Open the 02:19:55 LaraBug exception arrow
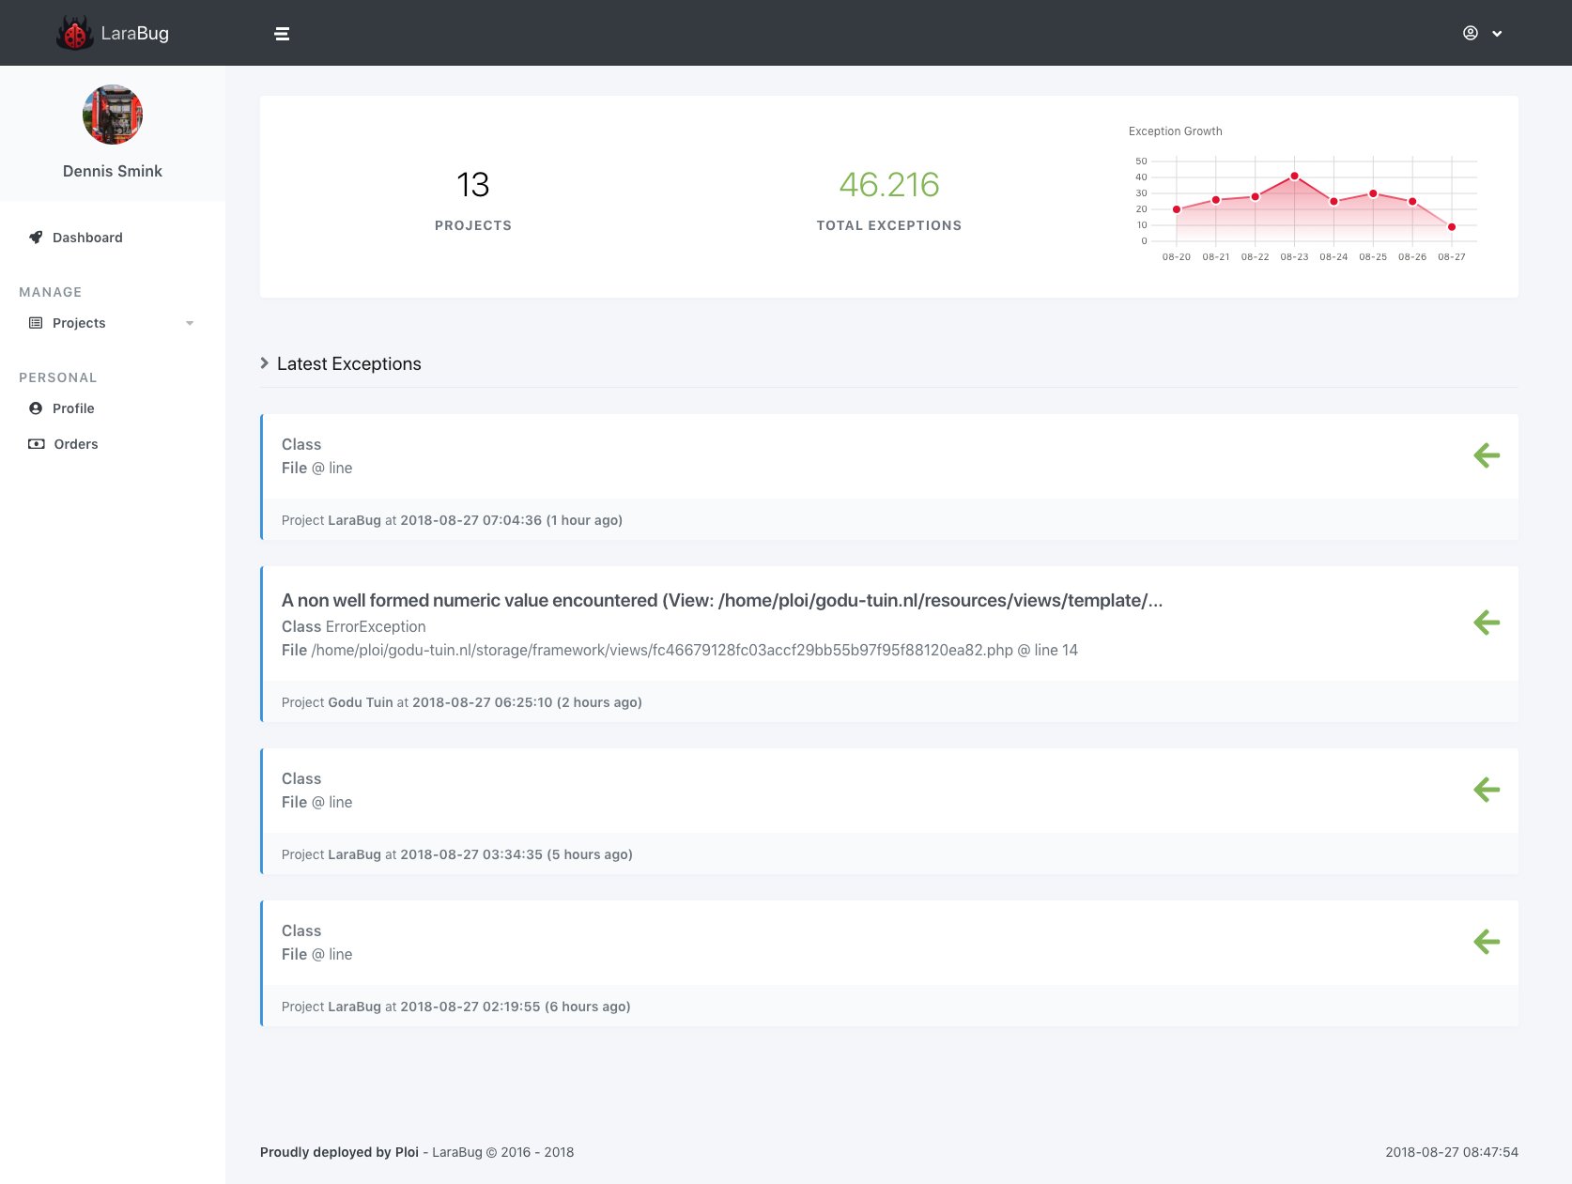 [x=1487, y=942]
